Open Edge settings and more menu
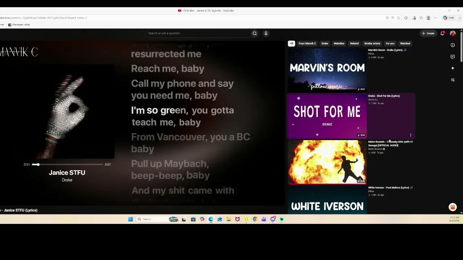Viewport: 463px width, 260px height. tap(436, 18)
